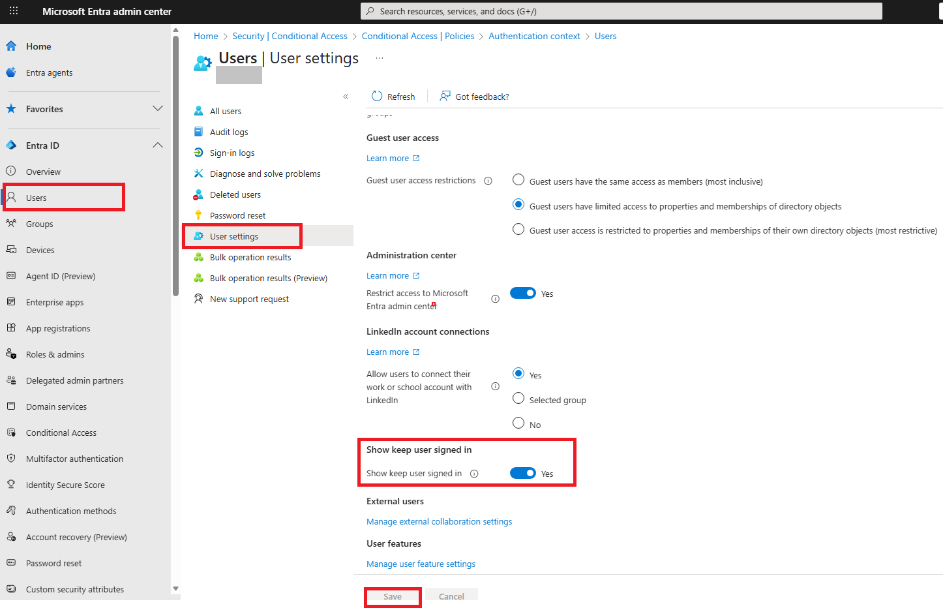Select Guest users have same access as members
The width and height of the screenshot is (943, 610).
[x=518, y=179]
